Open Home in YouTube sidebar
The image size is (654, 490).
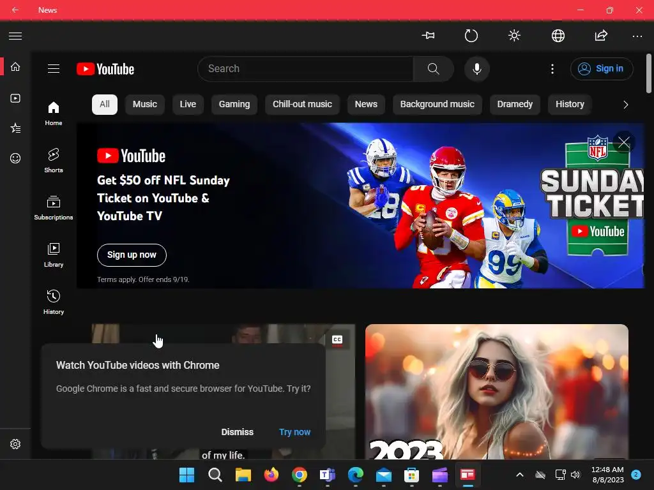click(x=54, y=114)
